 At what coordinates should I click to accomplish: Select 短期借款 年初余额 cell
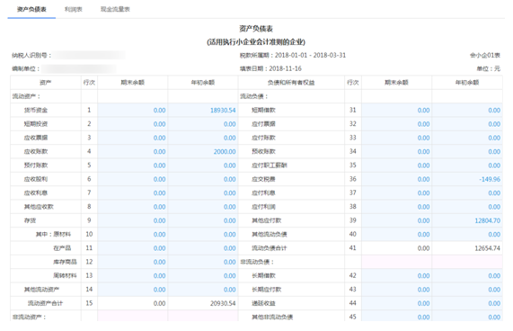tap(467, 110)
